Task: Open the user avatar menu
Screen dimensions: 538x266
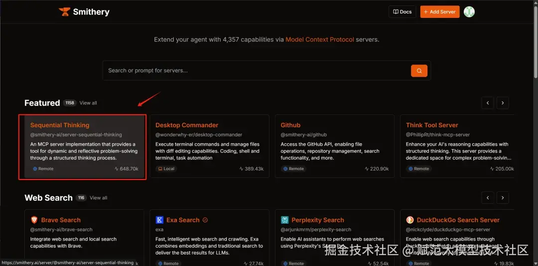Action: click(x=469, y=11)
